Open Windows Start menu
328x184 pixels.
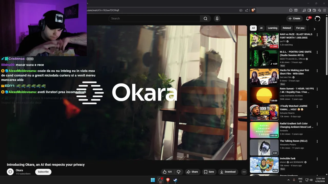click(153, 180)
